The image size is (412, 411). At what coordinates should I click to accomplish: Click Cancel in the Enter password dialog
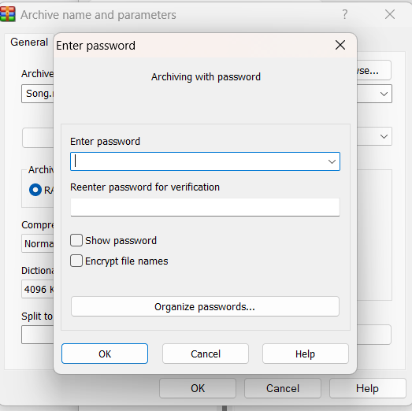pos(206,354)
